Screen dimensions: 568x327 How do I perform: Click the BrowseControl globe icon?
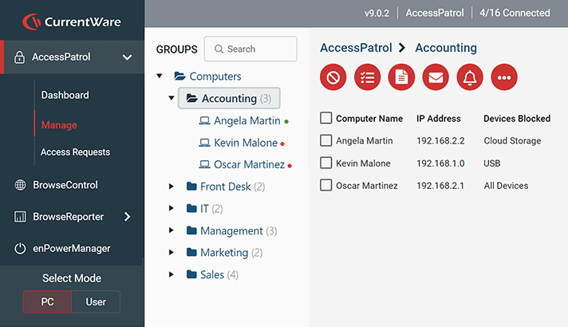coord(21,185)
